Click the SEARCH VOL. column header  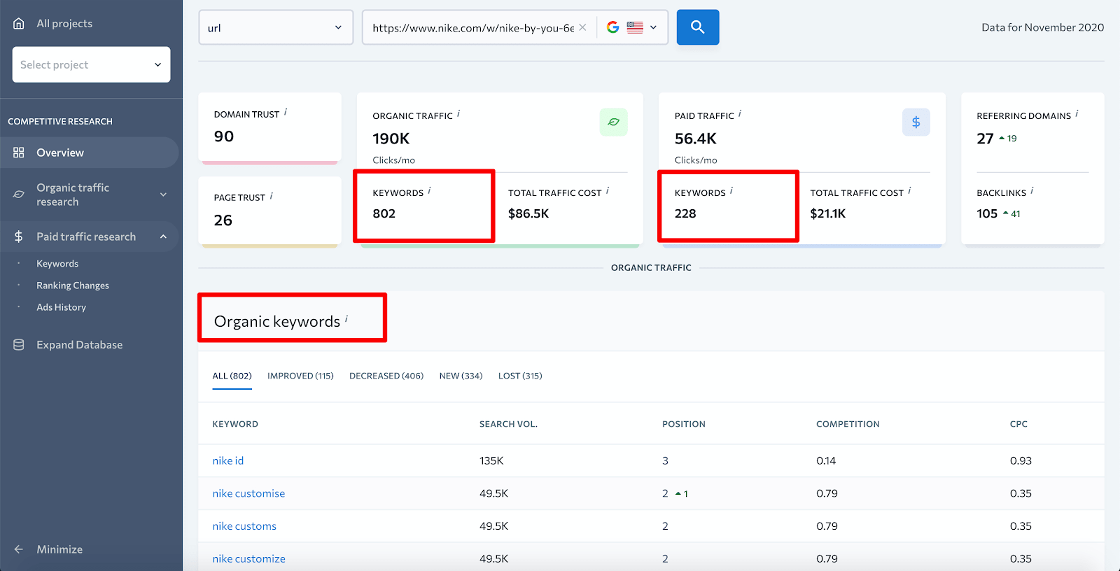pyautogui.click(x=508, y=424)
